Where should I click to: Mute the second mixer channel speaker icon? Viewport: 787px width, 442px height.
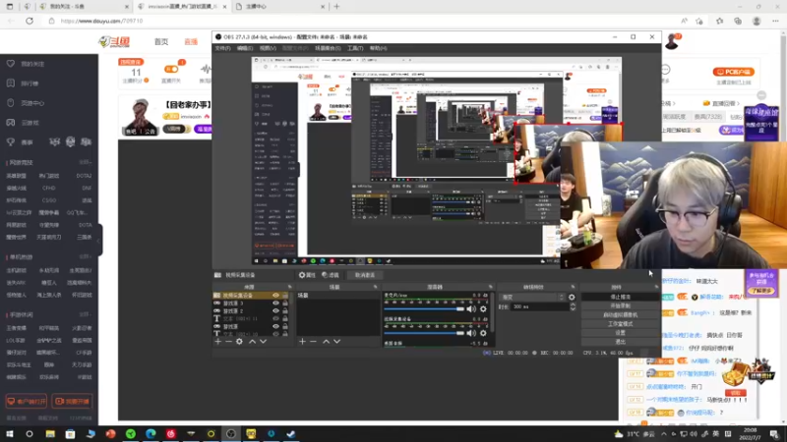click(x=471, y=333)
